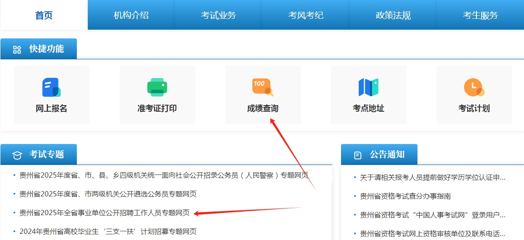This screenshot has width=524, height=240.
Task: Switch to the 首页 tab
Action: pos(44,15)
